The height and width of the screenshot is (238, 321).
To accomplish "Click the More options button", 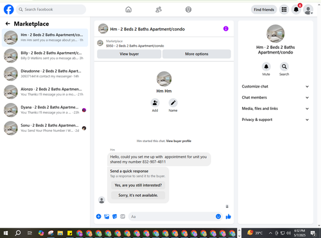I will (196, 54).
